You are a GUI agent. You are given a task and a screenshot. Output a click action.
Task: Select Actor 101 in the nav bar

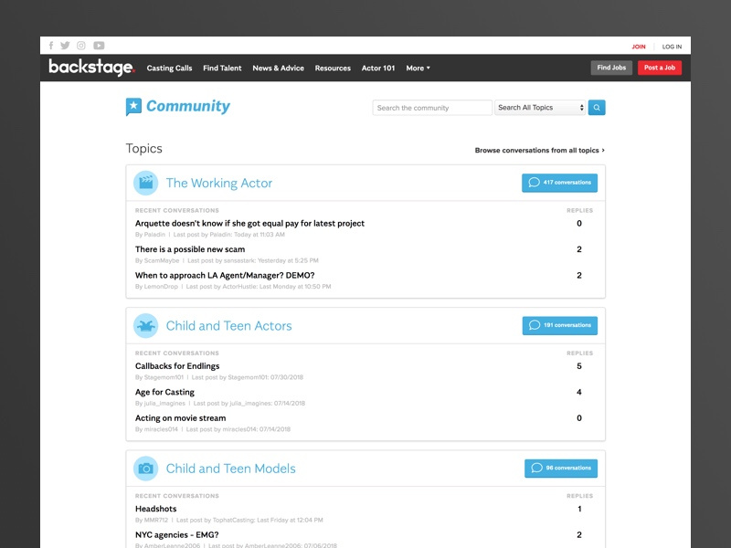(378, 68)
